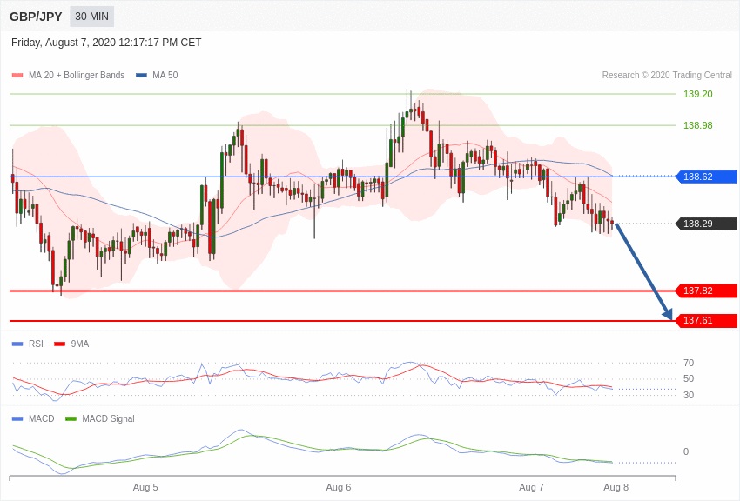Click the Research © 2020 Trading Central credit
Viewport: 740px width, 501px height.
[667, 75]
